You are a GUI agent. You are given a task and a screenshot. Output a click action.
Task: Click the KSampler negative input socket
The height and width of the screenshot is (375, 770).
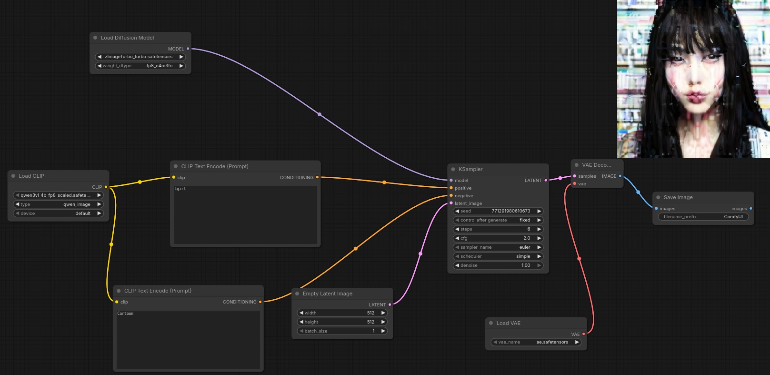click(x=451, y=195)
